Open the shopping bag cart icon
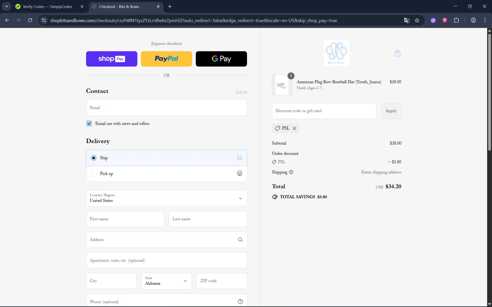492x307 pixels. click(397, 53)
